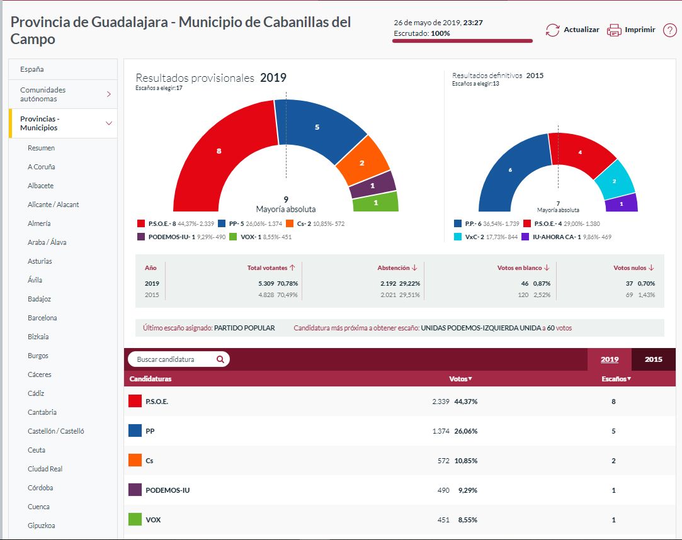Viewport: 682px width, 540px height.
Task: Click the orange Cs square in table
Action: (x=134, y=461)
